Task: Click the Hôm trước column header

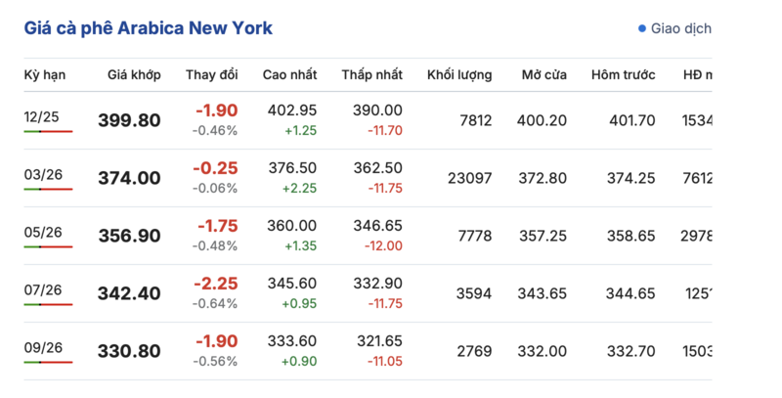Action: [624, 75]
